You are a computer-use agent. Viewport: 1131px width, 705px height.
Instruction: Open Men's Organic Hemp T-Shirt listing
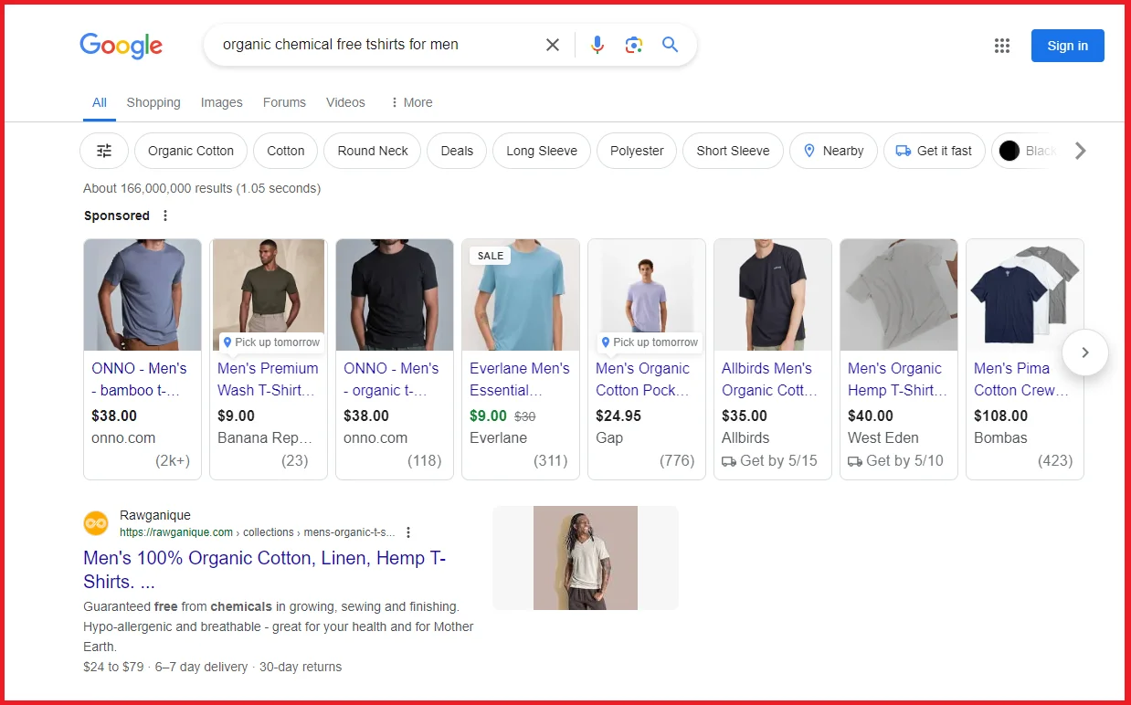pos(897,379)
